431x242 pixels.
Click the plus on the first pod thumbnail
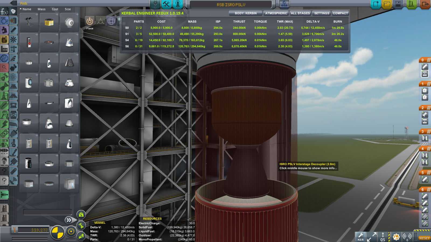(37, 15)
